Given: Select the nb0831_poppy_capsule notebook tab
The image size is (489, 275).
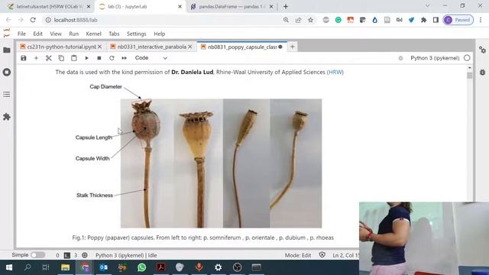Looking at the screenshot, I should click(x=242, y=47).
